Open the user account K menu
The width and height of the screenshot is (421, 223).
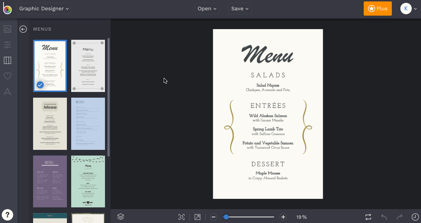409,9
